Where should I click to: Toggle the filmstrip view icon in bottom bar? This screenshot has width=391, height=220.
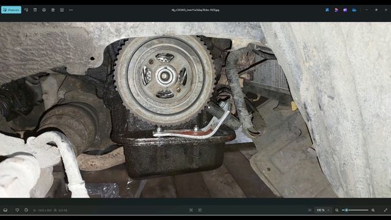pos(5,210)
